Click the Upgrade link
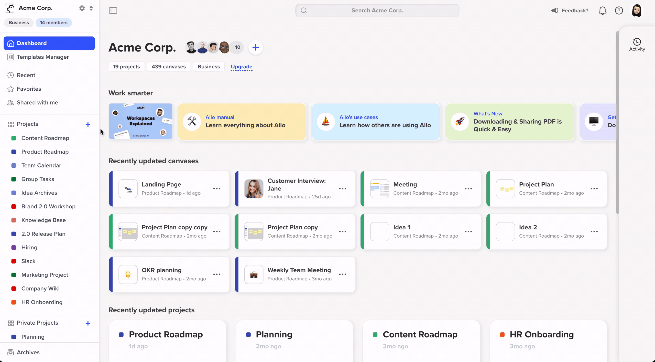Image resolution: width=655 pixels, height=362 pixels. click(x=241, y=67)
